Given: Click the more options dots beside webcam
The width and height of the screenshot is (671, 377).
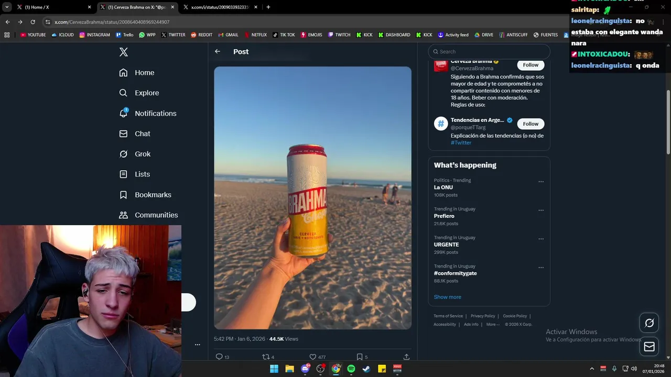Looking at the screenshot, I should point(198,345).
